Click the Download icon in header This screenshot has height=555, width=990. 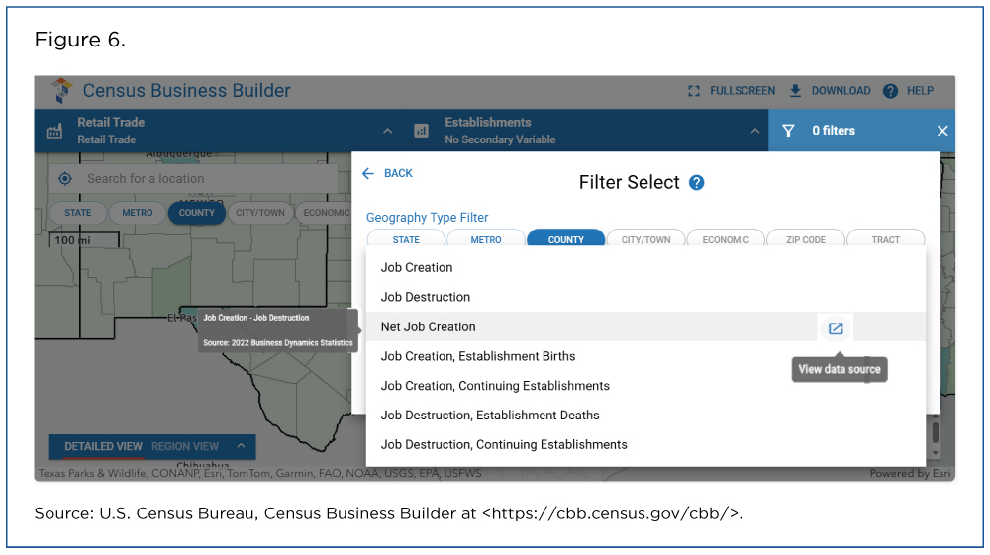795,91
